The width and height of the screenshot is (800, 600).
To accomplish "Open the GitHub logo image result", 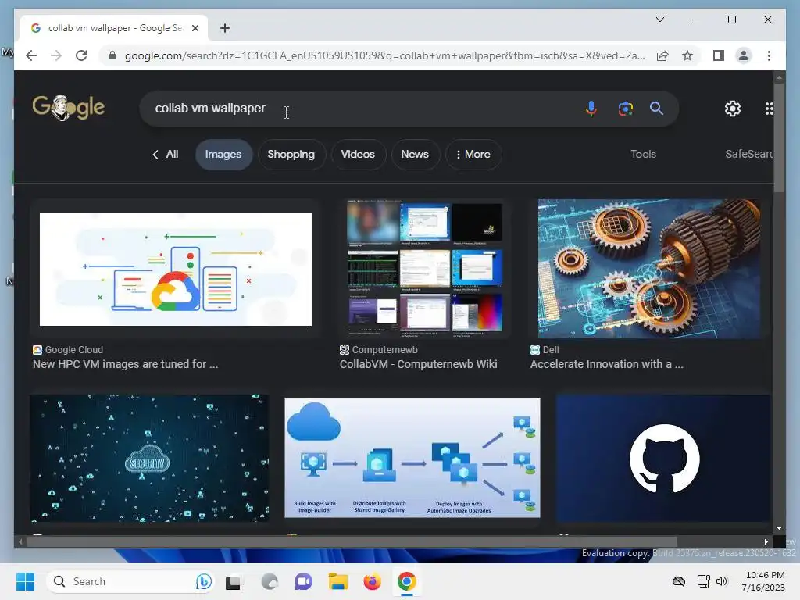I will [664, 458].
